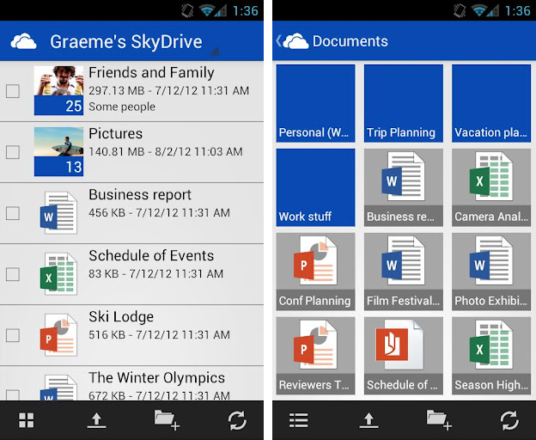Open The Winter Olympics Word icon
Image resolution: width=536 pixels, height=440 pixels.
click(x=58, y=388)
